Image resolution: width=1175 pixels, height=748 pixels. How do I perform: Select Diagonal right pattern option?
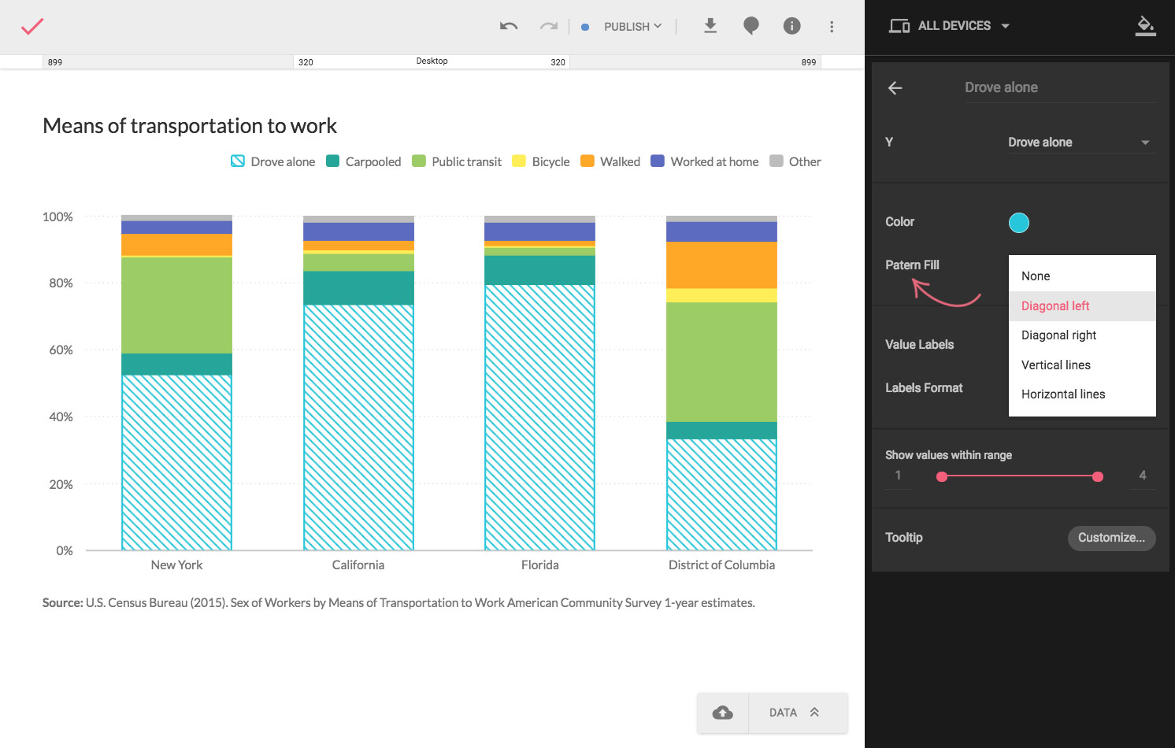point(1058,335)
